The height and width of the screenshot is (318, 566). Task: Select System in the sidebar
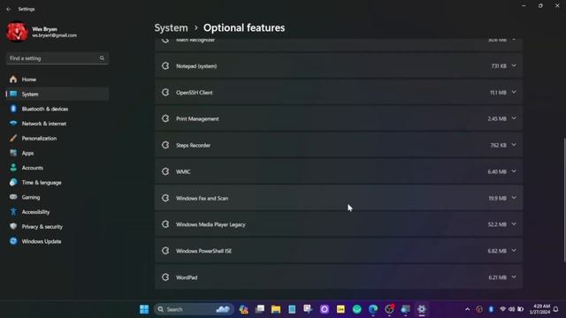57,95
